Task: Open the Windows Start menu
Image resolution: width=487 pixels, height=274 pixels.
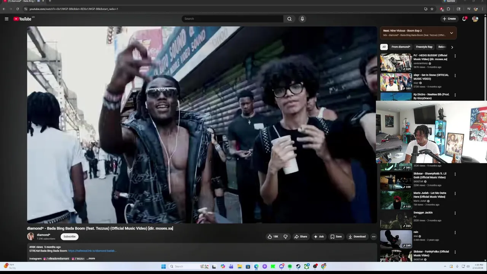Action: (x=164, y=266)
